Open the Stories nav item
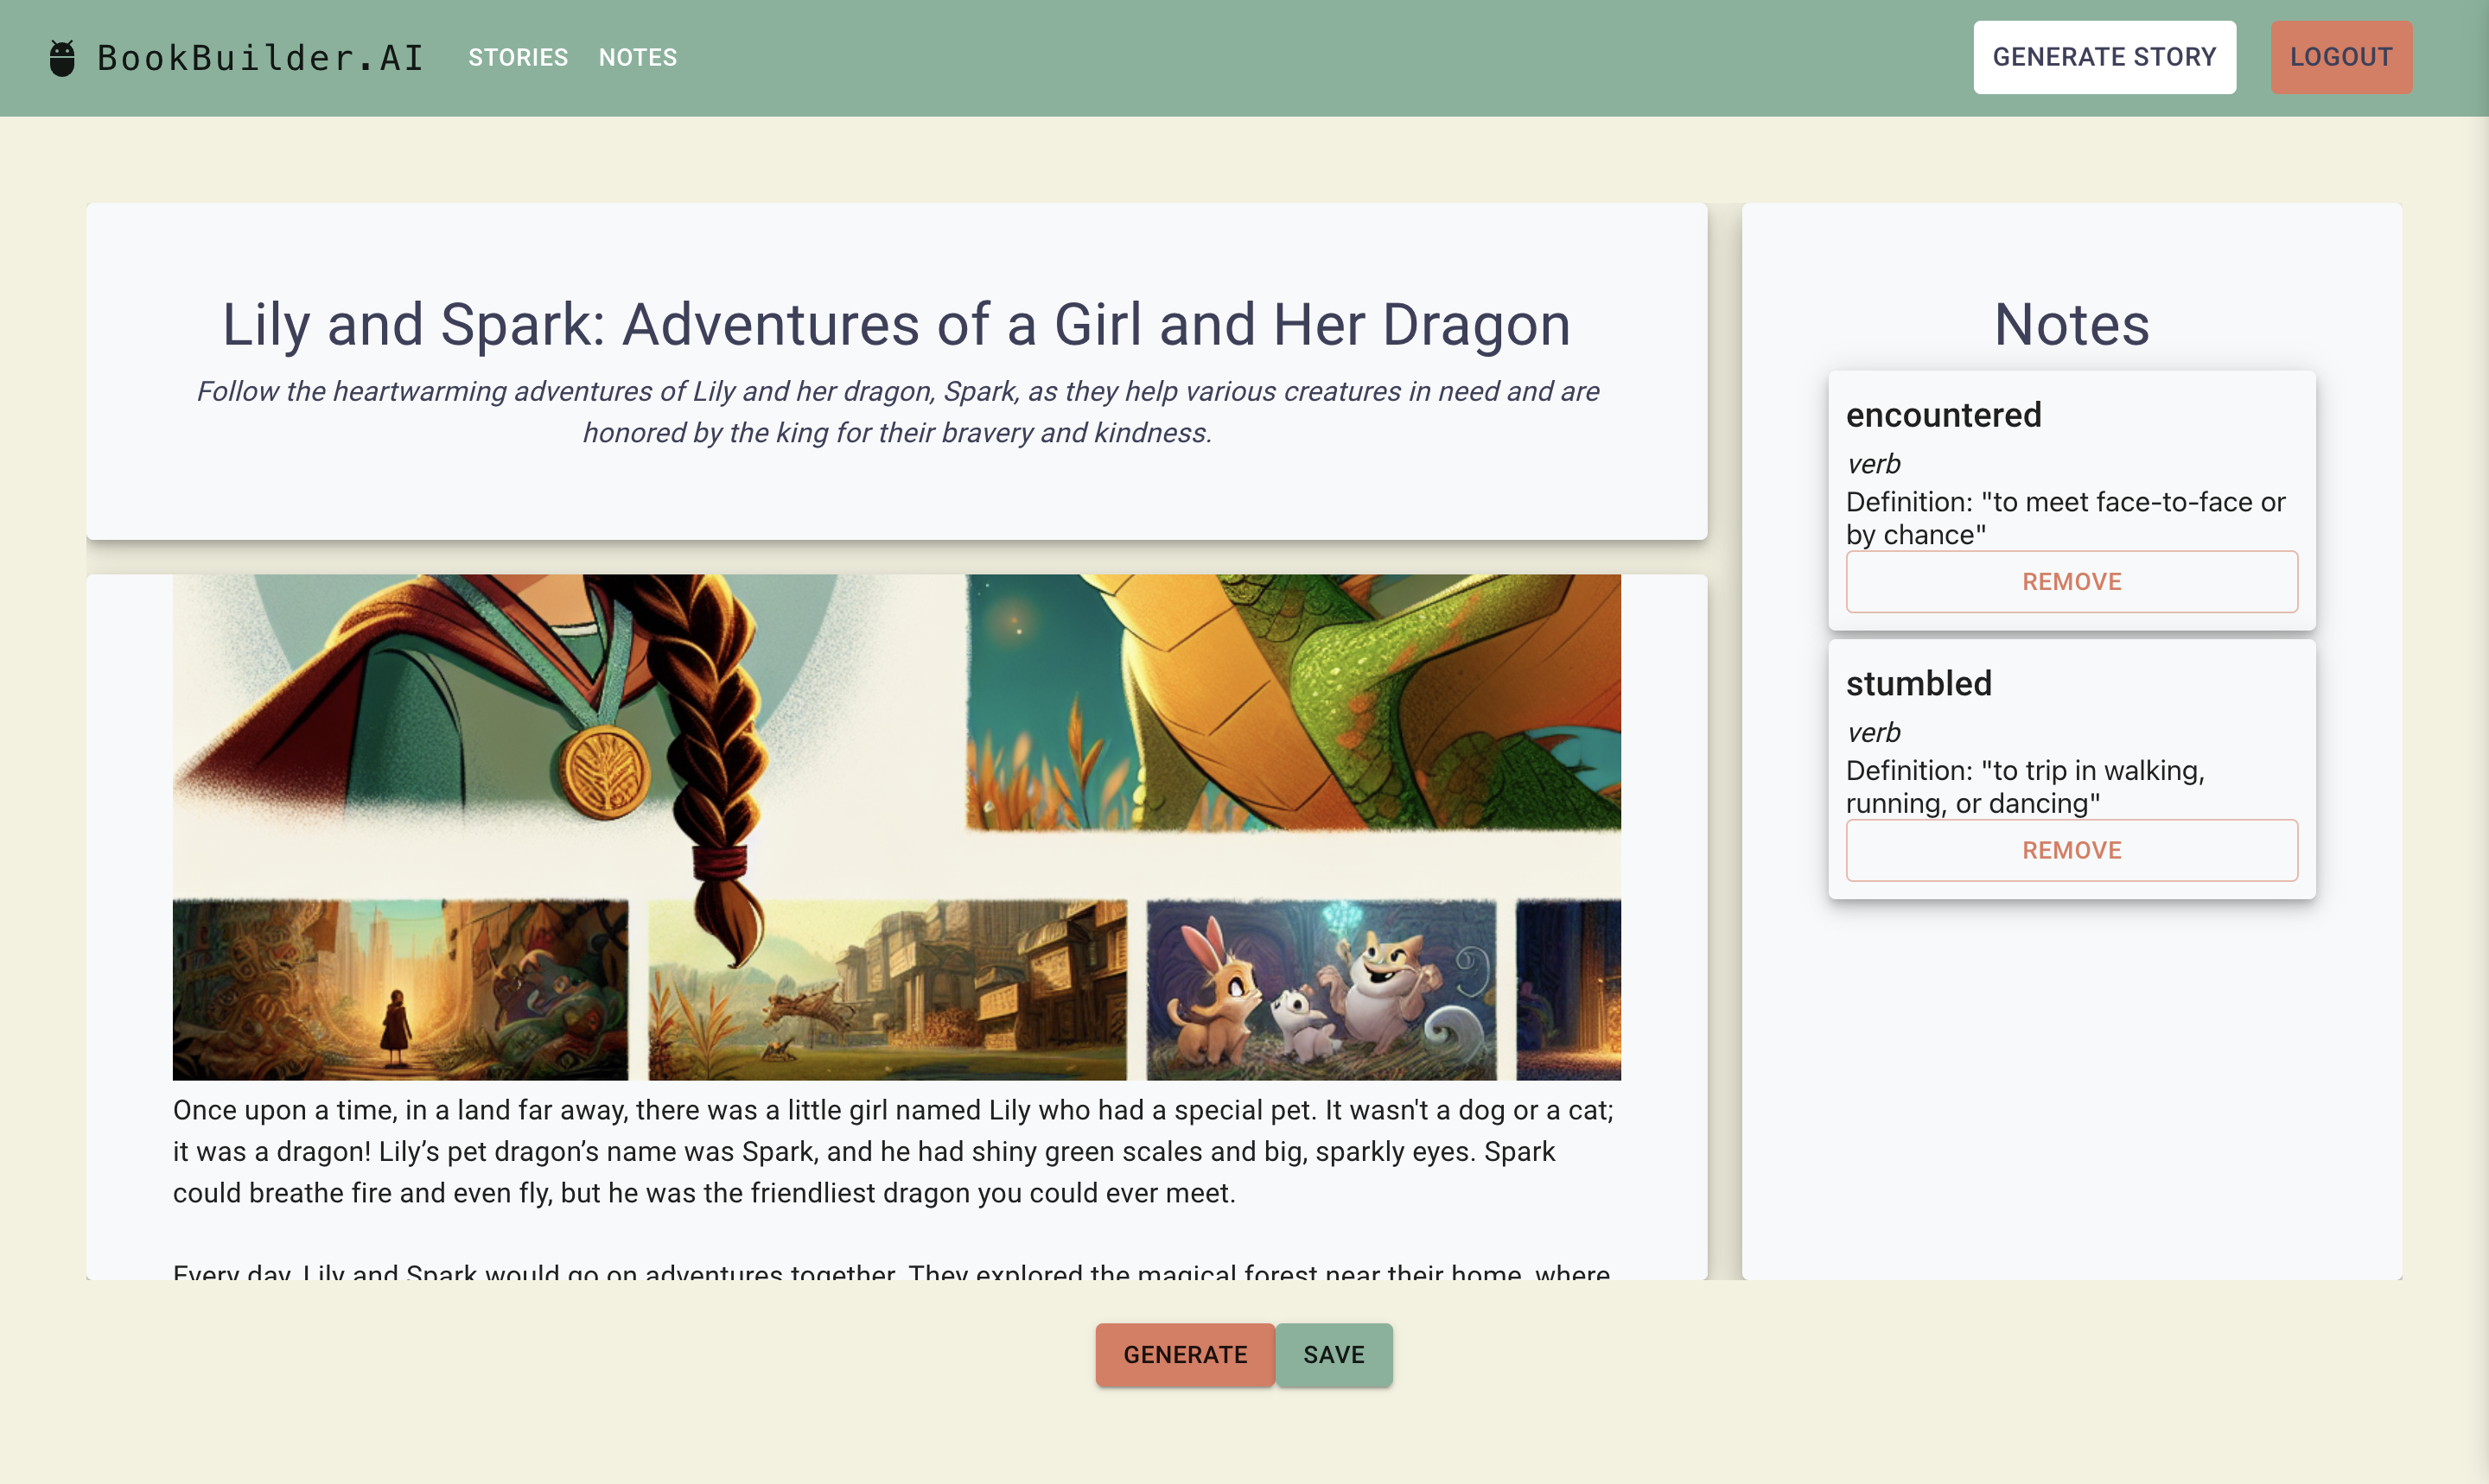This screenshot has height=1484, width=2489. [x=517, y=58]
